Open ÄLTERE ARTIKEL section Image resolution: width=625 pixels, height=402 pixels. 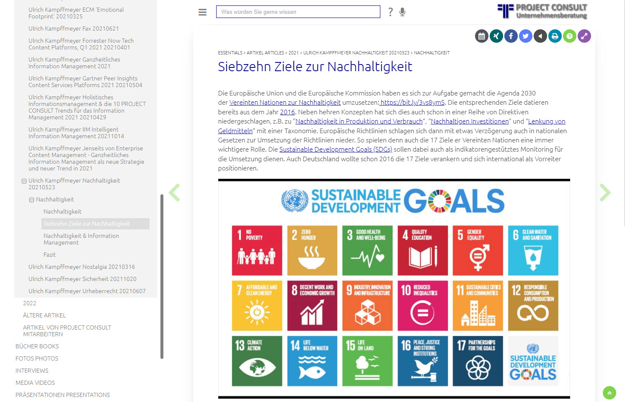pos(44,315)
